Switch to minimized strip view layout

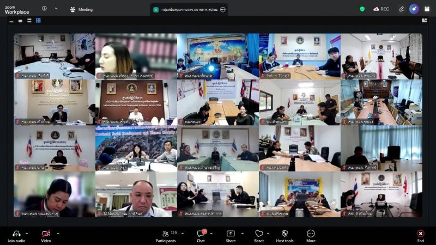point(11,21)
